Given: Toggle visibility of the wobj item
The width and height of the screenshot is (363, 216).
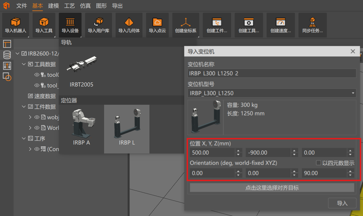Looking at the screenshot, I should coord(37,117).
